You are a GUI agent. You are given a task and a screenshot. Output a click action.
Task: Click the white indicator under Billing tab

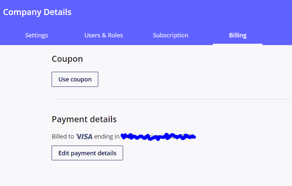point(238,44)
